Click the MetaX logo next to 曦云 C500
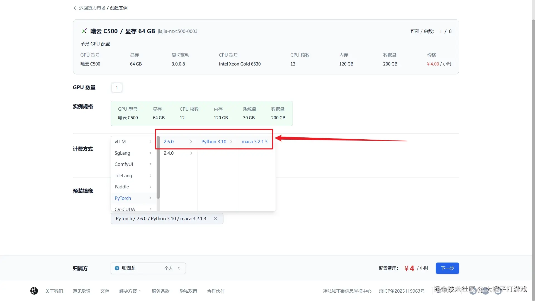Viewport: 535px width, 301px height. [x=84, y=31]
